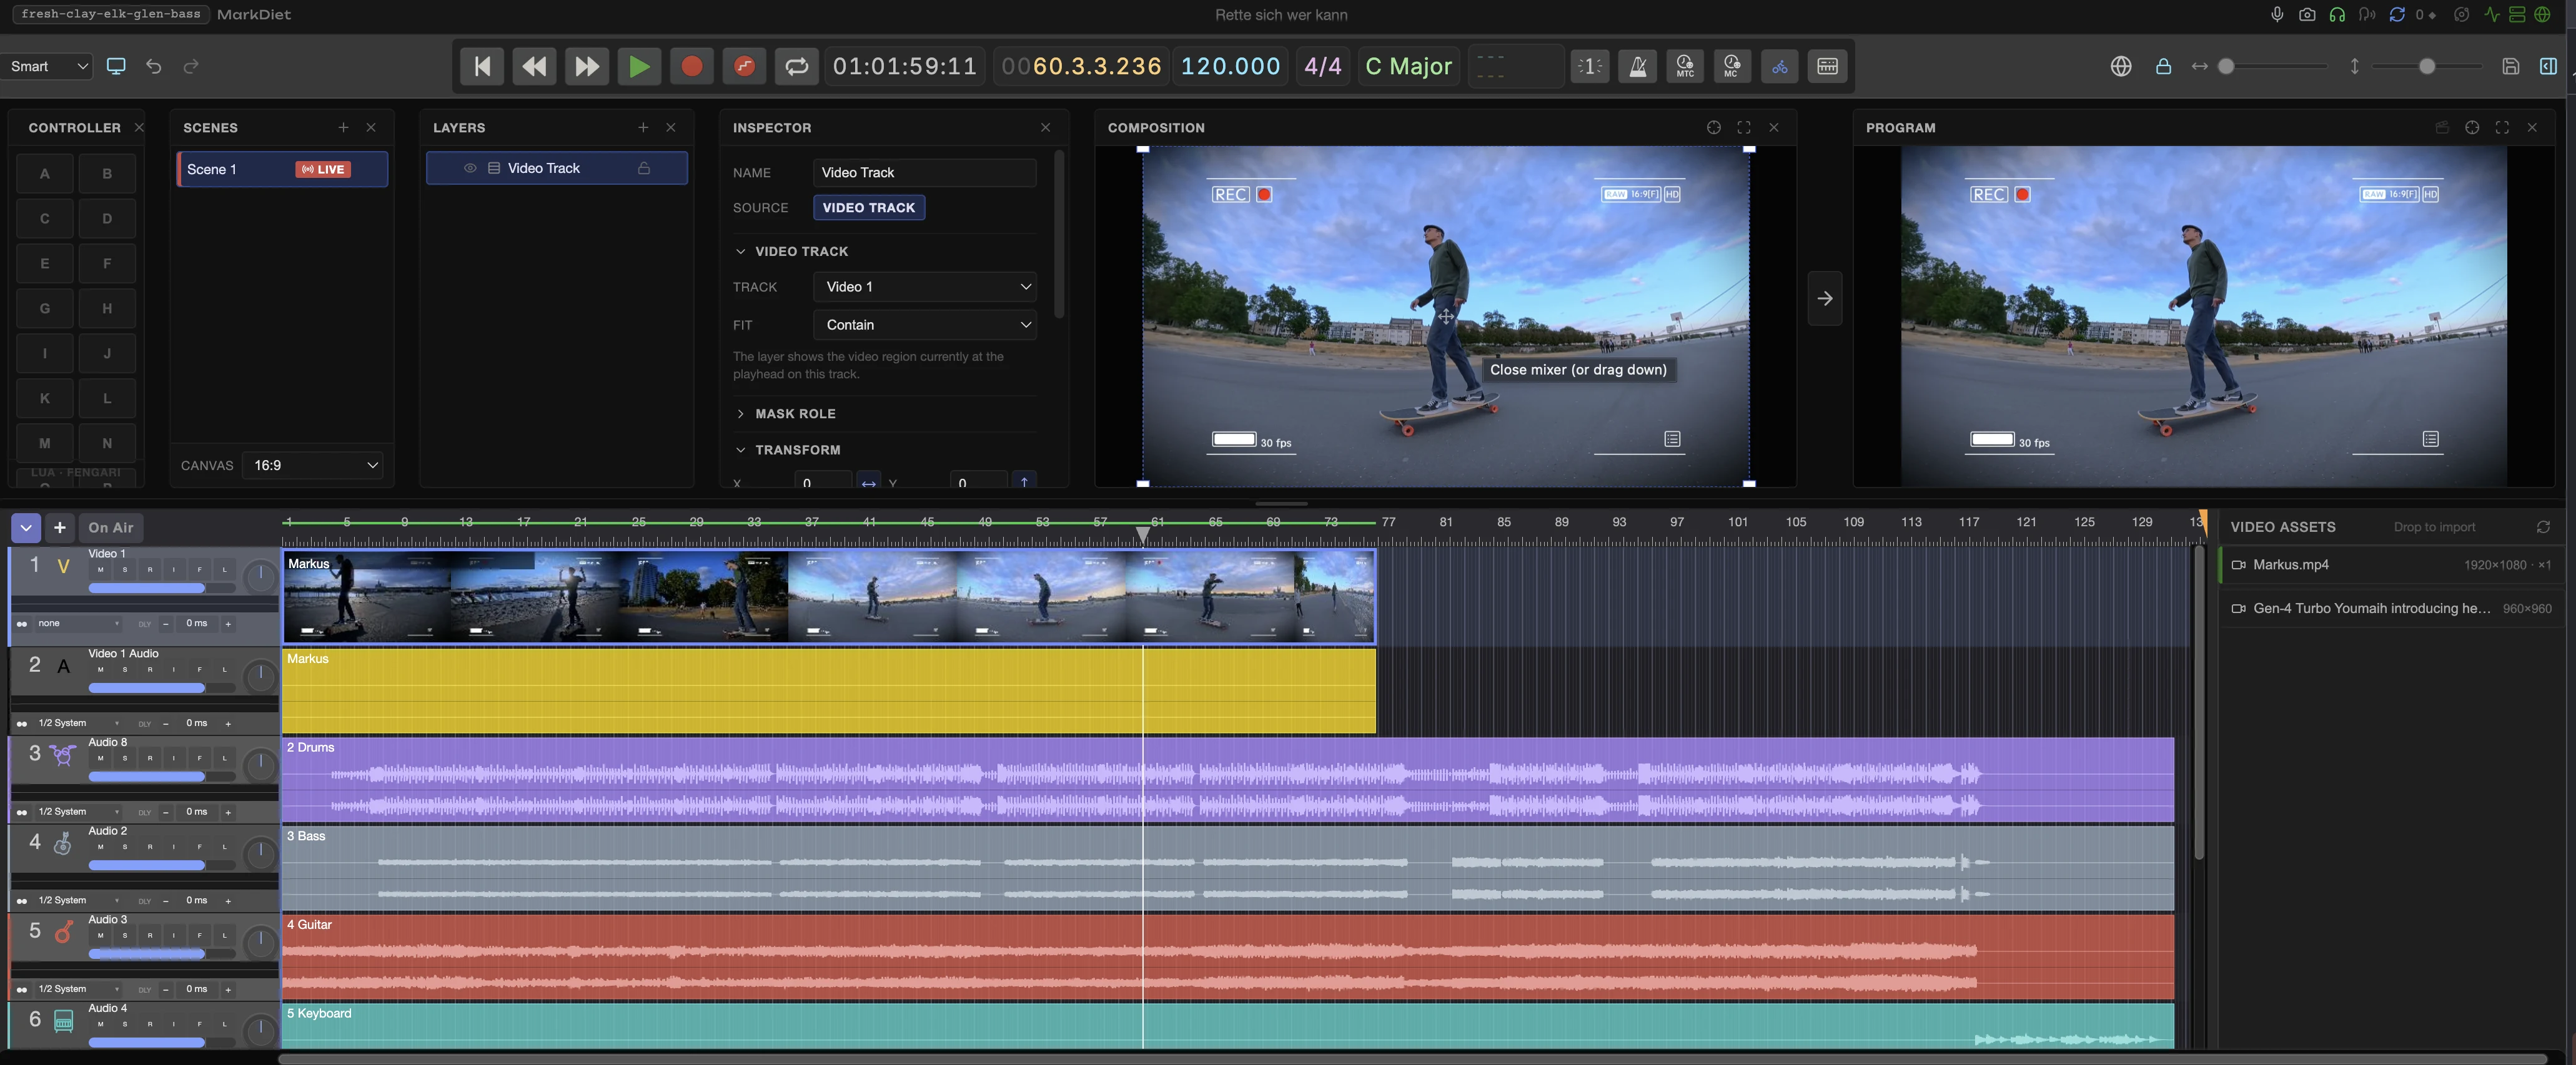The width and height of the screenshot is (2576, 1065).
Task: Collapse the TRANSFORM section
Action: (741, 449)
